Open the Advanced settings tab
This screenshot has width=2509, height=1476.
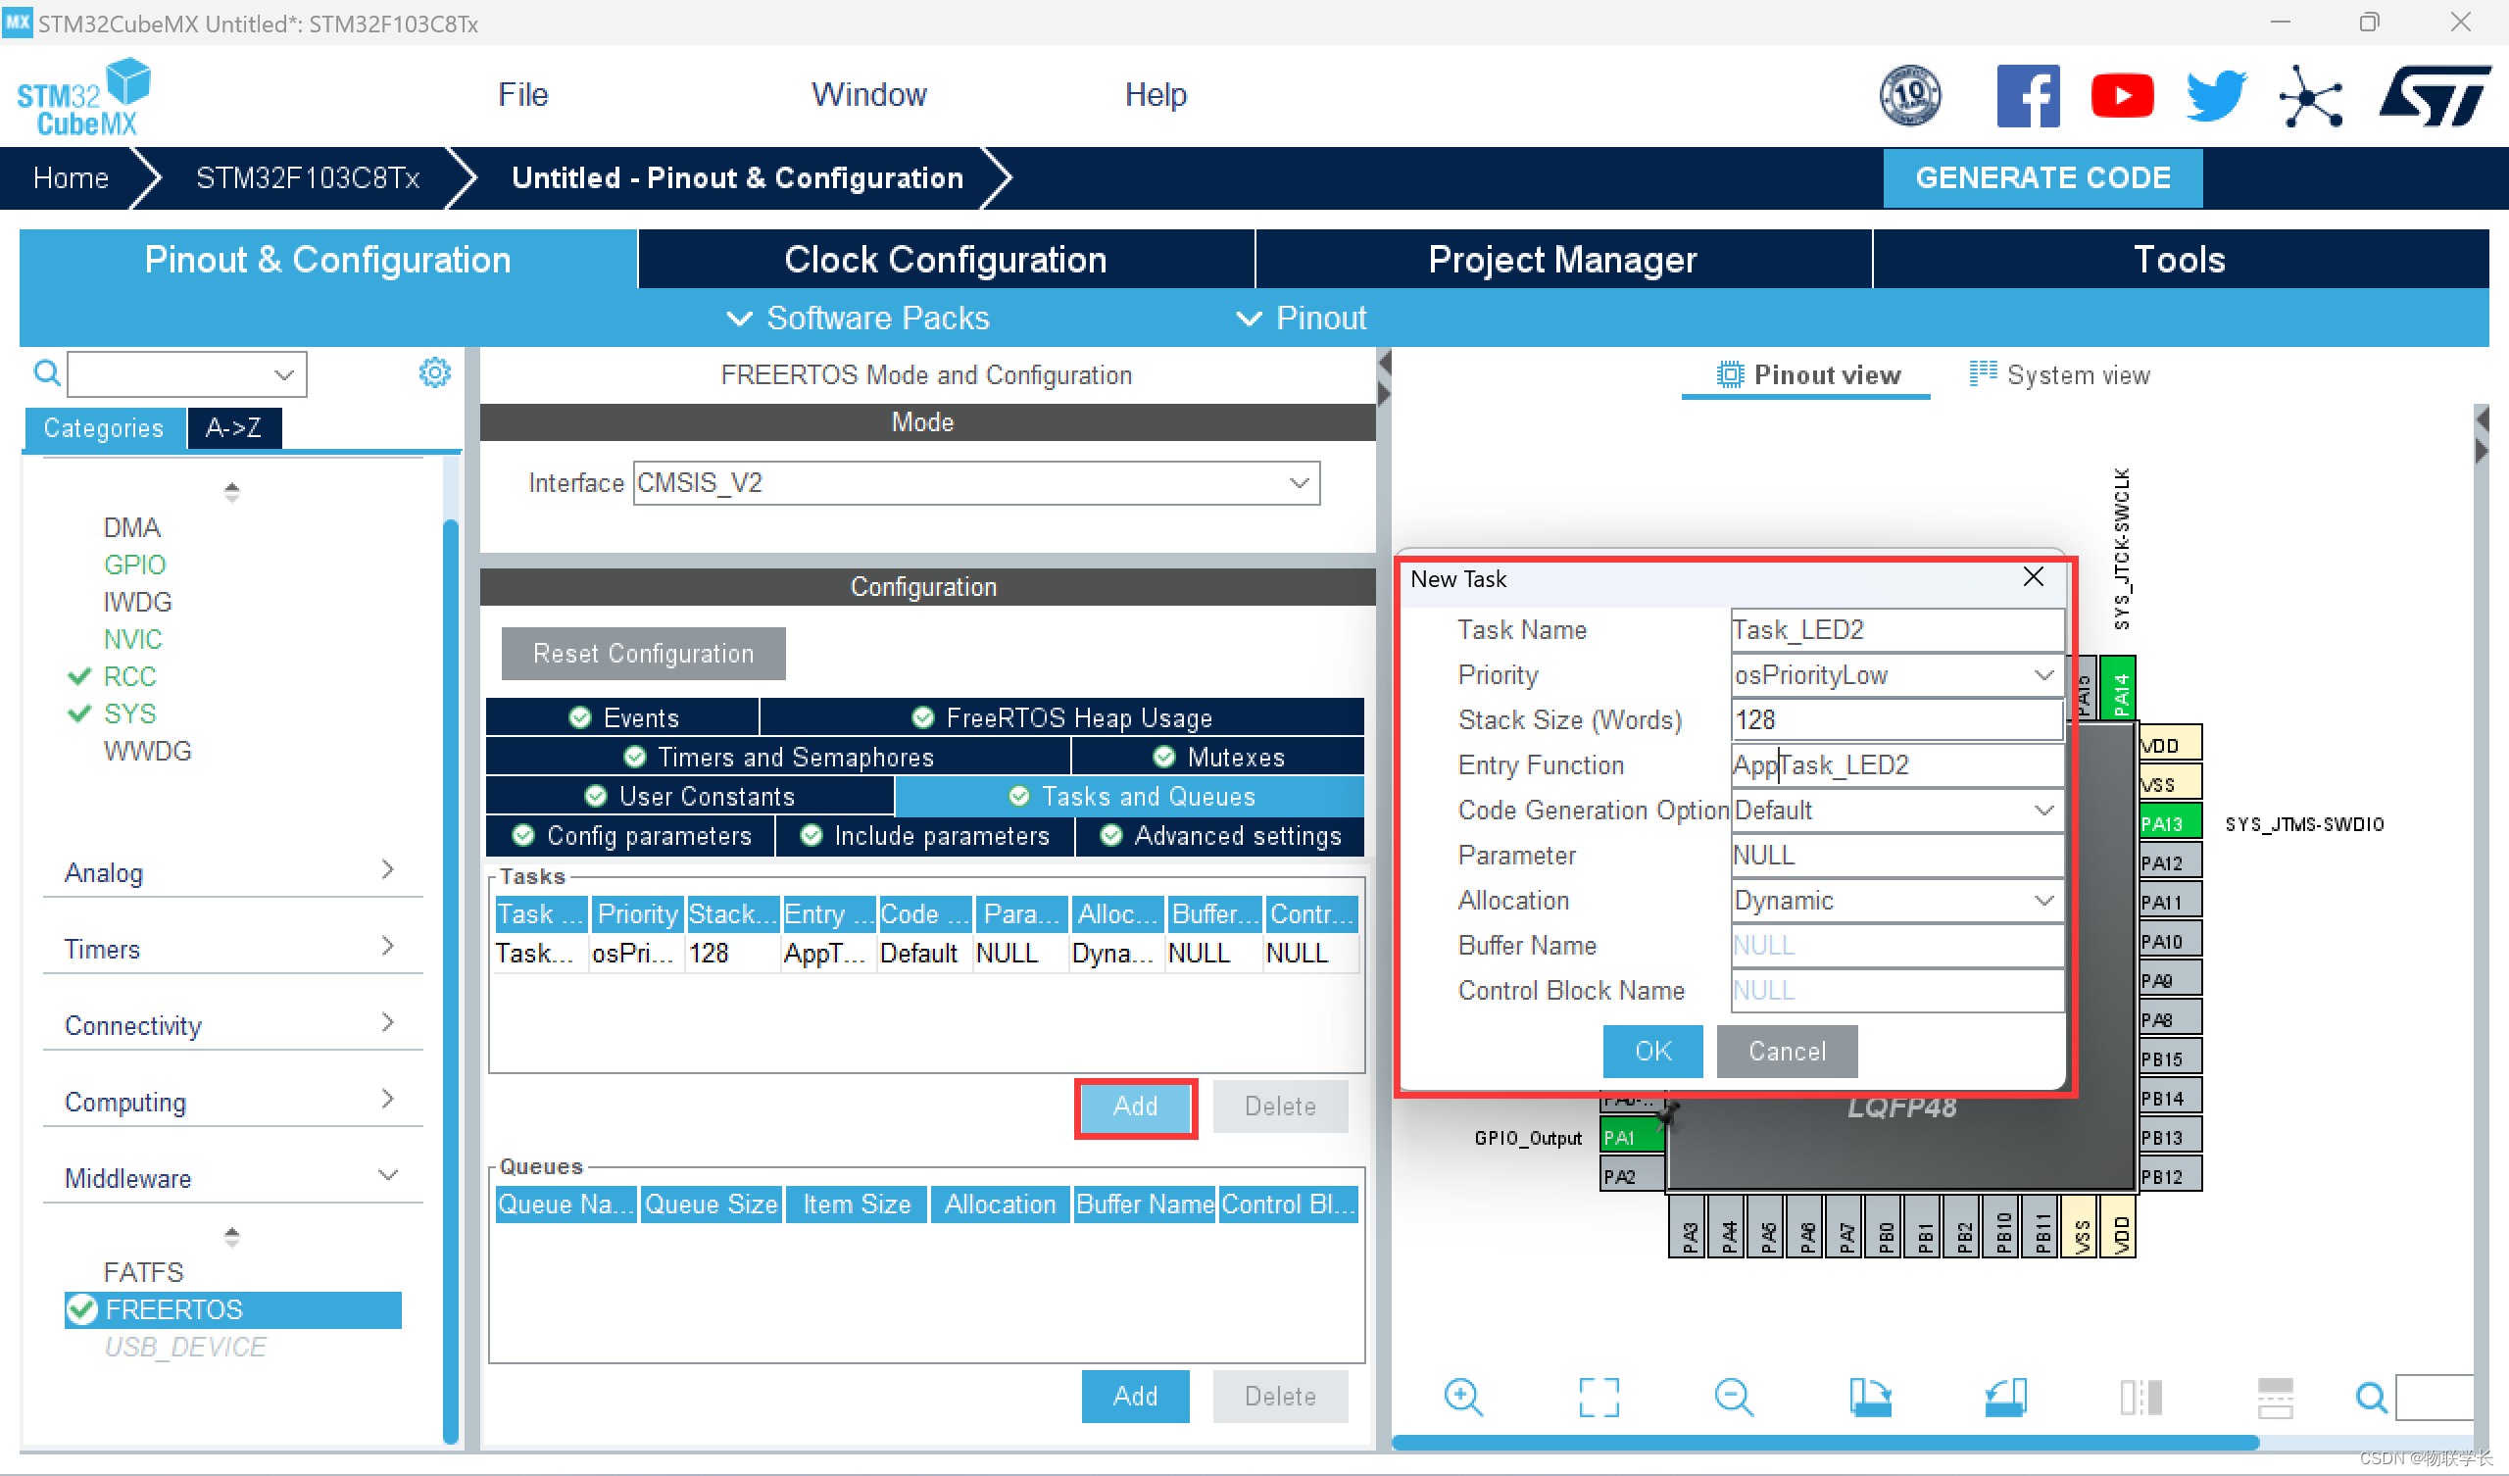click(1219, 835)
